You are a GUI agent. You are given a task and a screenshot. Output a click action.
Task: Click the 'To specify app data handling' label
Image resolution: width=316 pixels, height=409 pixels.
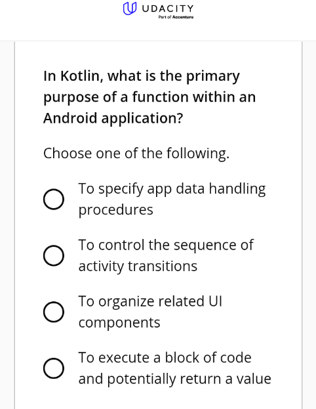[x=172, y=189]
